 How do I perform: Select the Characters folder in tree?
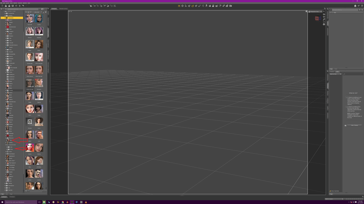tap(12, 18)
